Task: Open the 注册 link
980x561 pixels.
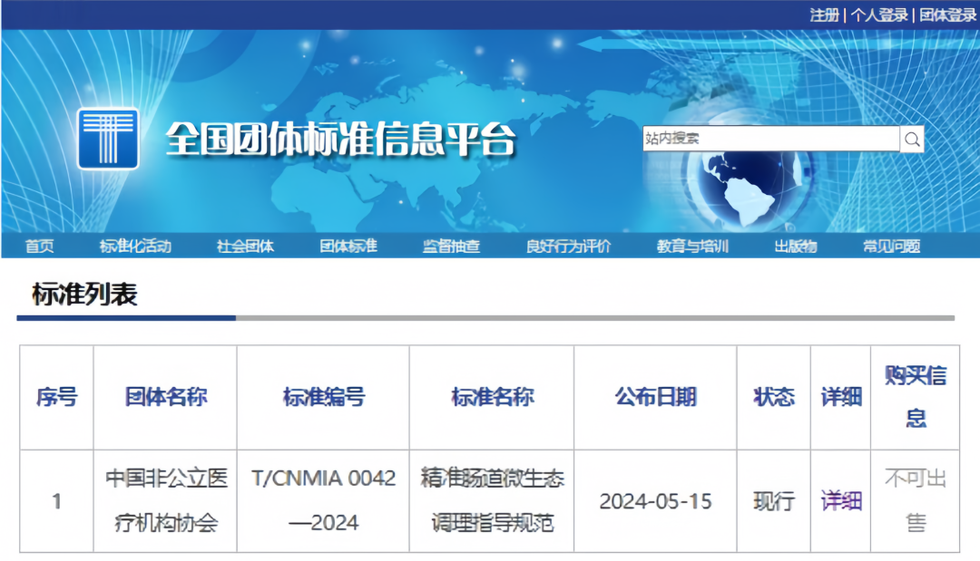Action: click(x=824, y=15)
